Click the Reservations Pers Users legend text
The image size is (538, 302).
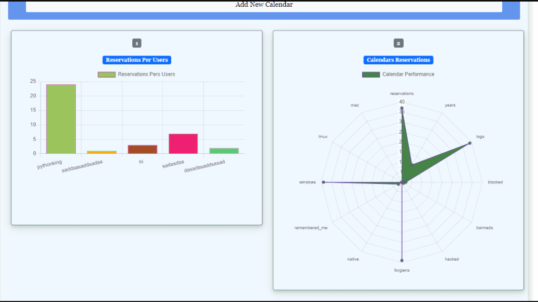[x=146, y=74]
